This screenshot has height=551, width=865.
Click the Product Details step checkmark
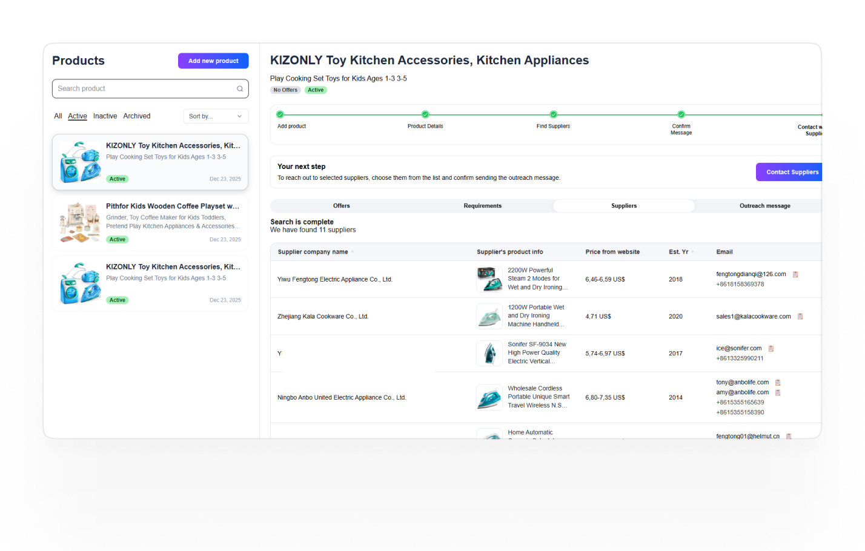click(425, 114)
